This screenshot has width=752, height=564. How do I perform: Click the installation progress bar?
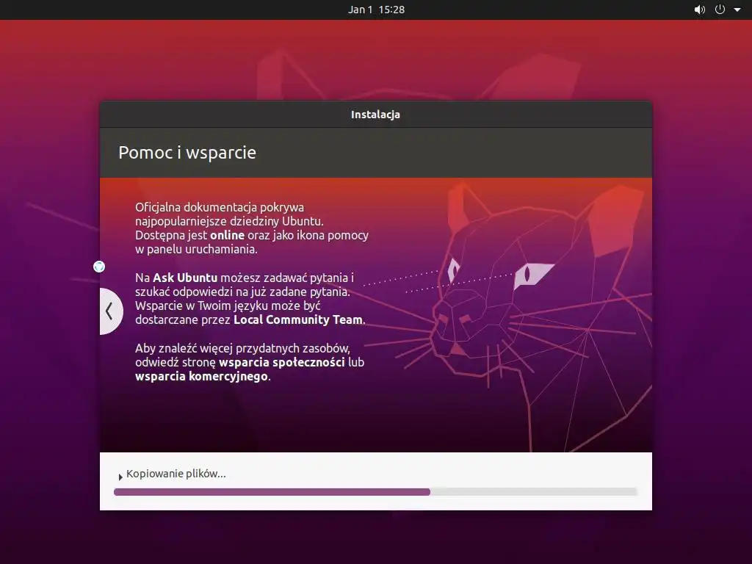click(x=375, y=491)
